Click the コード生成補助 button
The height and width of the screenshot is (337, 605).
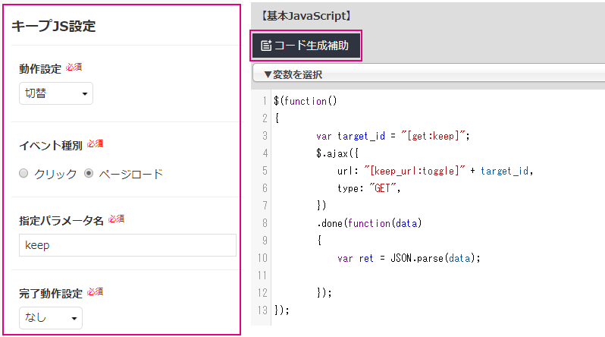click(306, 46)
